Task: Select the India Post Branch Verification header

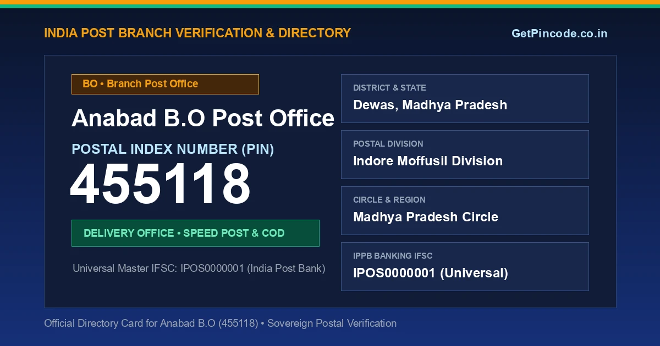Action: [x=197, y=33]
